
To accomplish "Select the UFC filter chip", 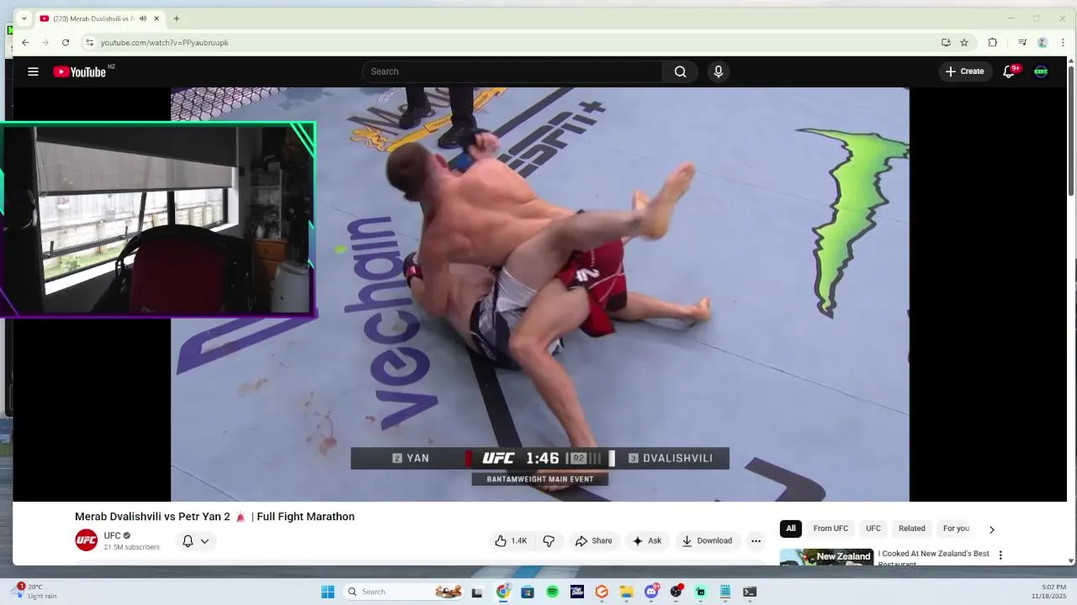I will pos(873,529).
